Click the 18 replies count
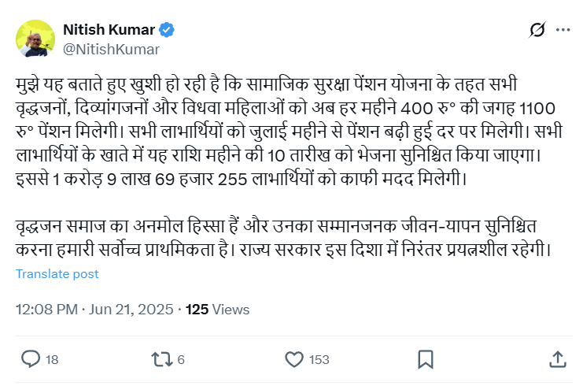Viewport: 583px width, 386px height. [52, 360]
